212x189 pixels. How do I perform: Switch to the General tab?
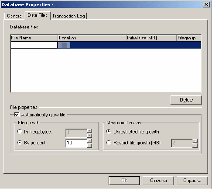14,16
